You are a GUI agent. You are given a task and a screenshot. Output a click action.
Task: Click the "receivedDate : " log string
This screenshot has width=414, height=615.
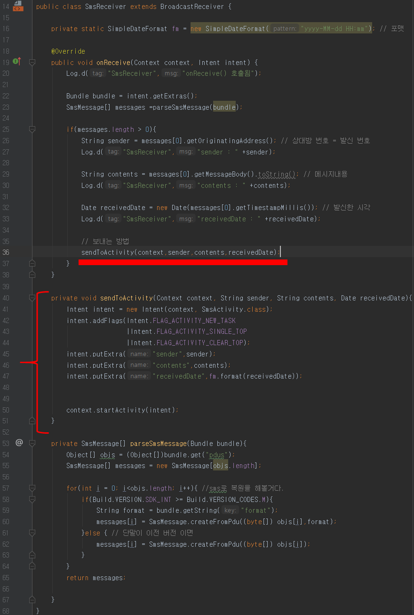[229, 219]
